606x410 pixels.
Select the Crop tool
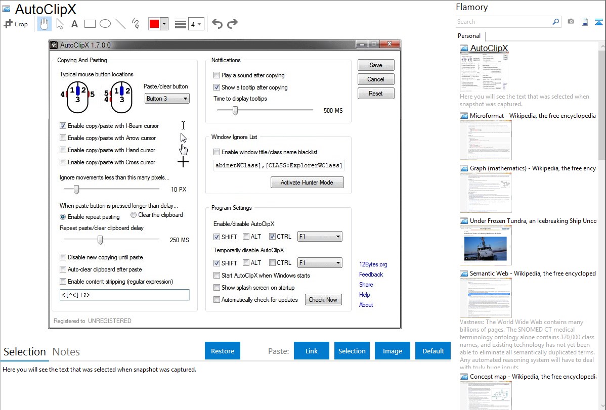tap(16, 24)
